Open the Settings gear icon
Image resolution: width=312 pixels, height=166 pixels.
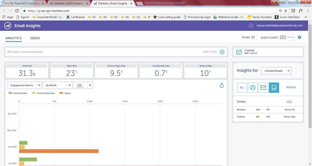pyautogui.click(x=299, y=37)
